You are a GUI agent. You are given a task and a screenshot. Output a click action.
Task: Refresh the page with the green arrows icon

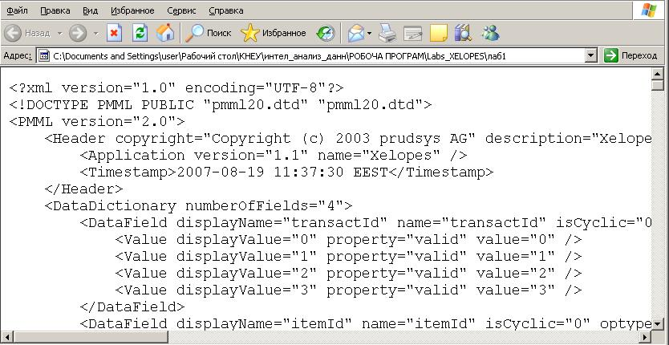click(140, 33)
